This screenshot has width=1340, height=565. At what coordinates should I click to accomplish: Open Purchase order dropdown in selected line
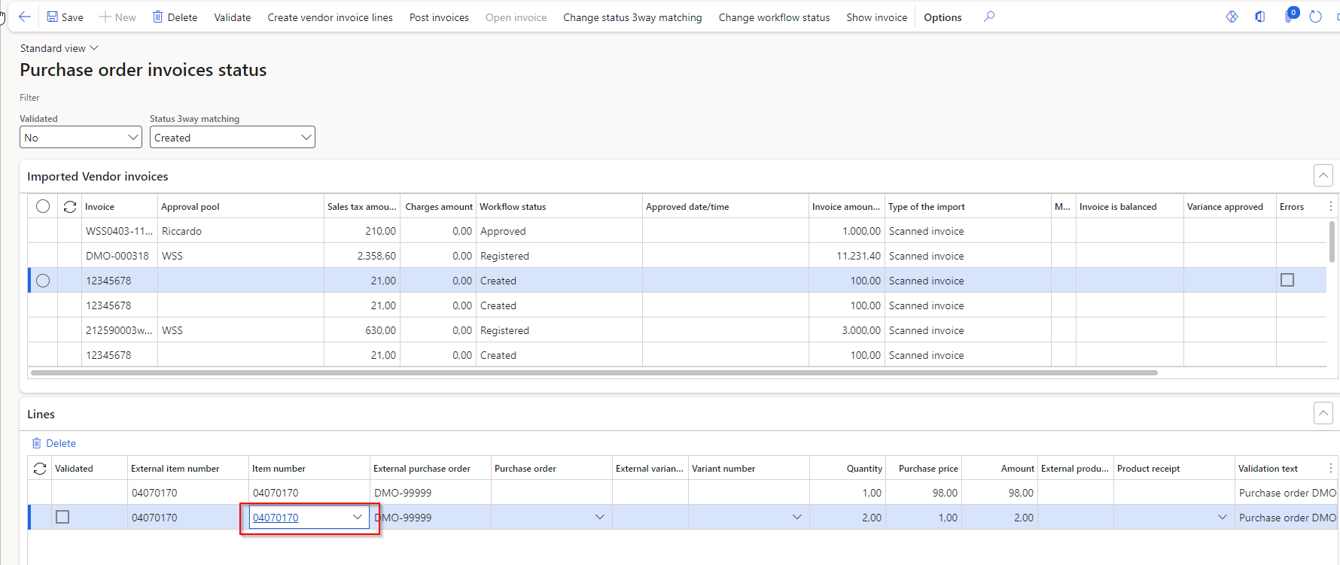pos(600,517)
